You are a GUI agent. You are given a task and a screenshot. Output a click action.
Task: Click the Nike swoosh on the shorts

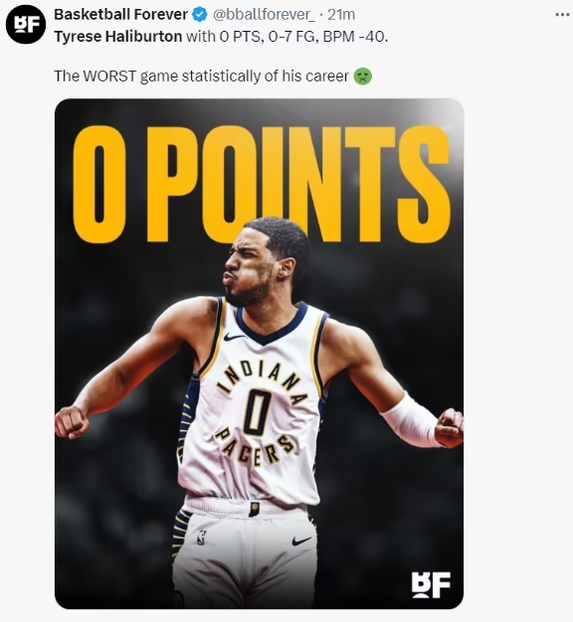click(x=301, y=541)
